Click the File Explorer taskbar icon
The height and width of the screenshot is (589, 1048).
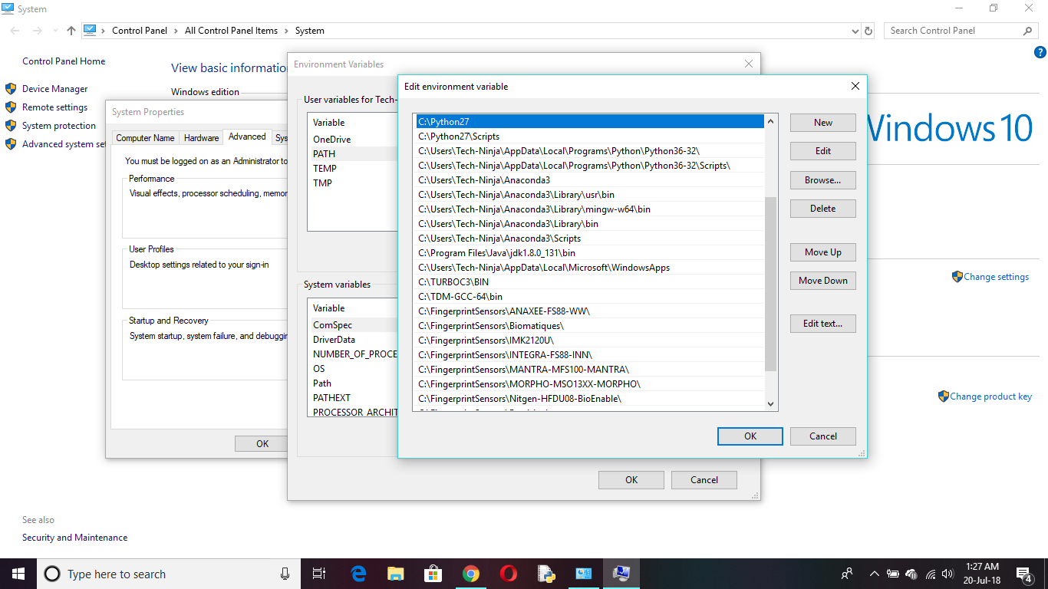(x=395, y=574)
